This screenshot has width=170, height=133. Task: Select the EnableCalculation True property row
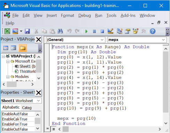(18, 119)
